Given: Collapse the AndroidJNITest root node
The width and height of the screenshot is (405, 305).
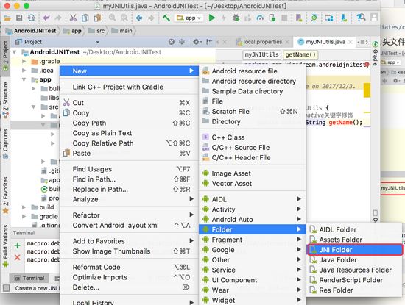Looking at the screenshot, I should 15,52.
